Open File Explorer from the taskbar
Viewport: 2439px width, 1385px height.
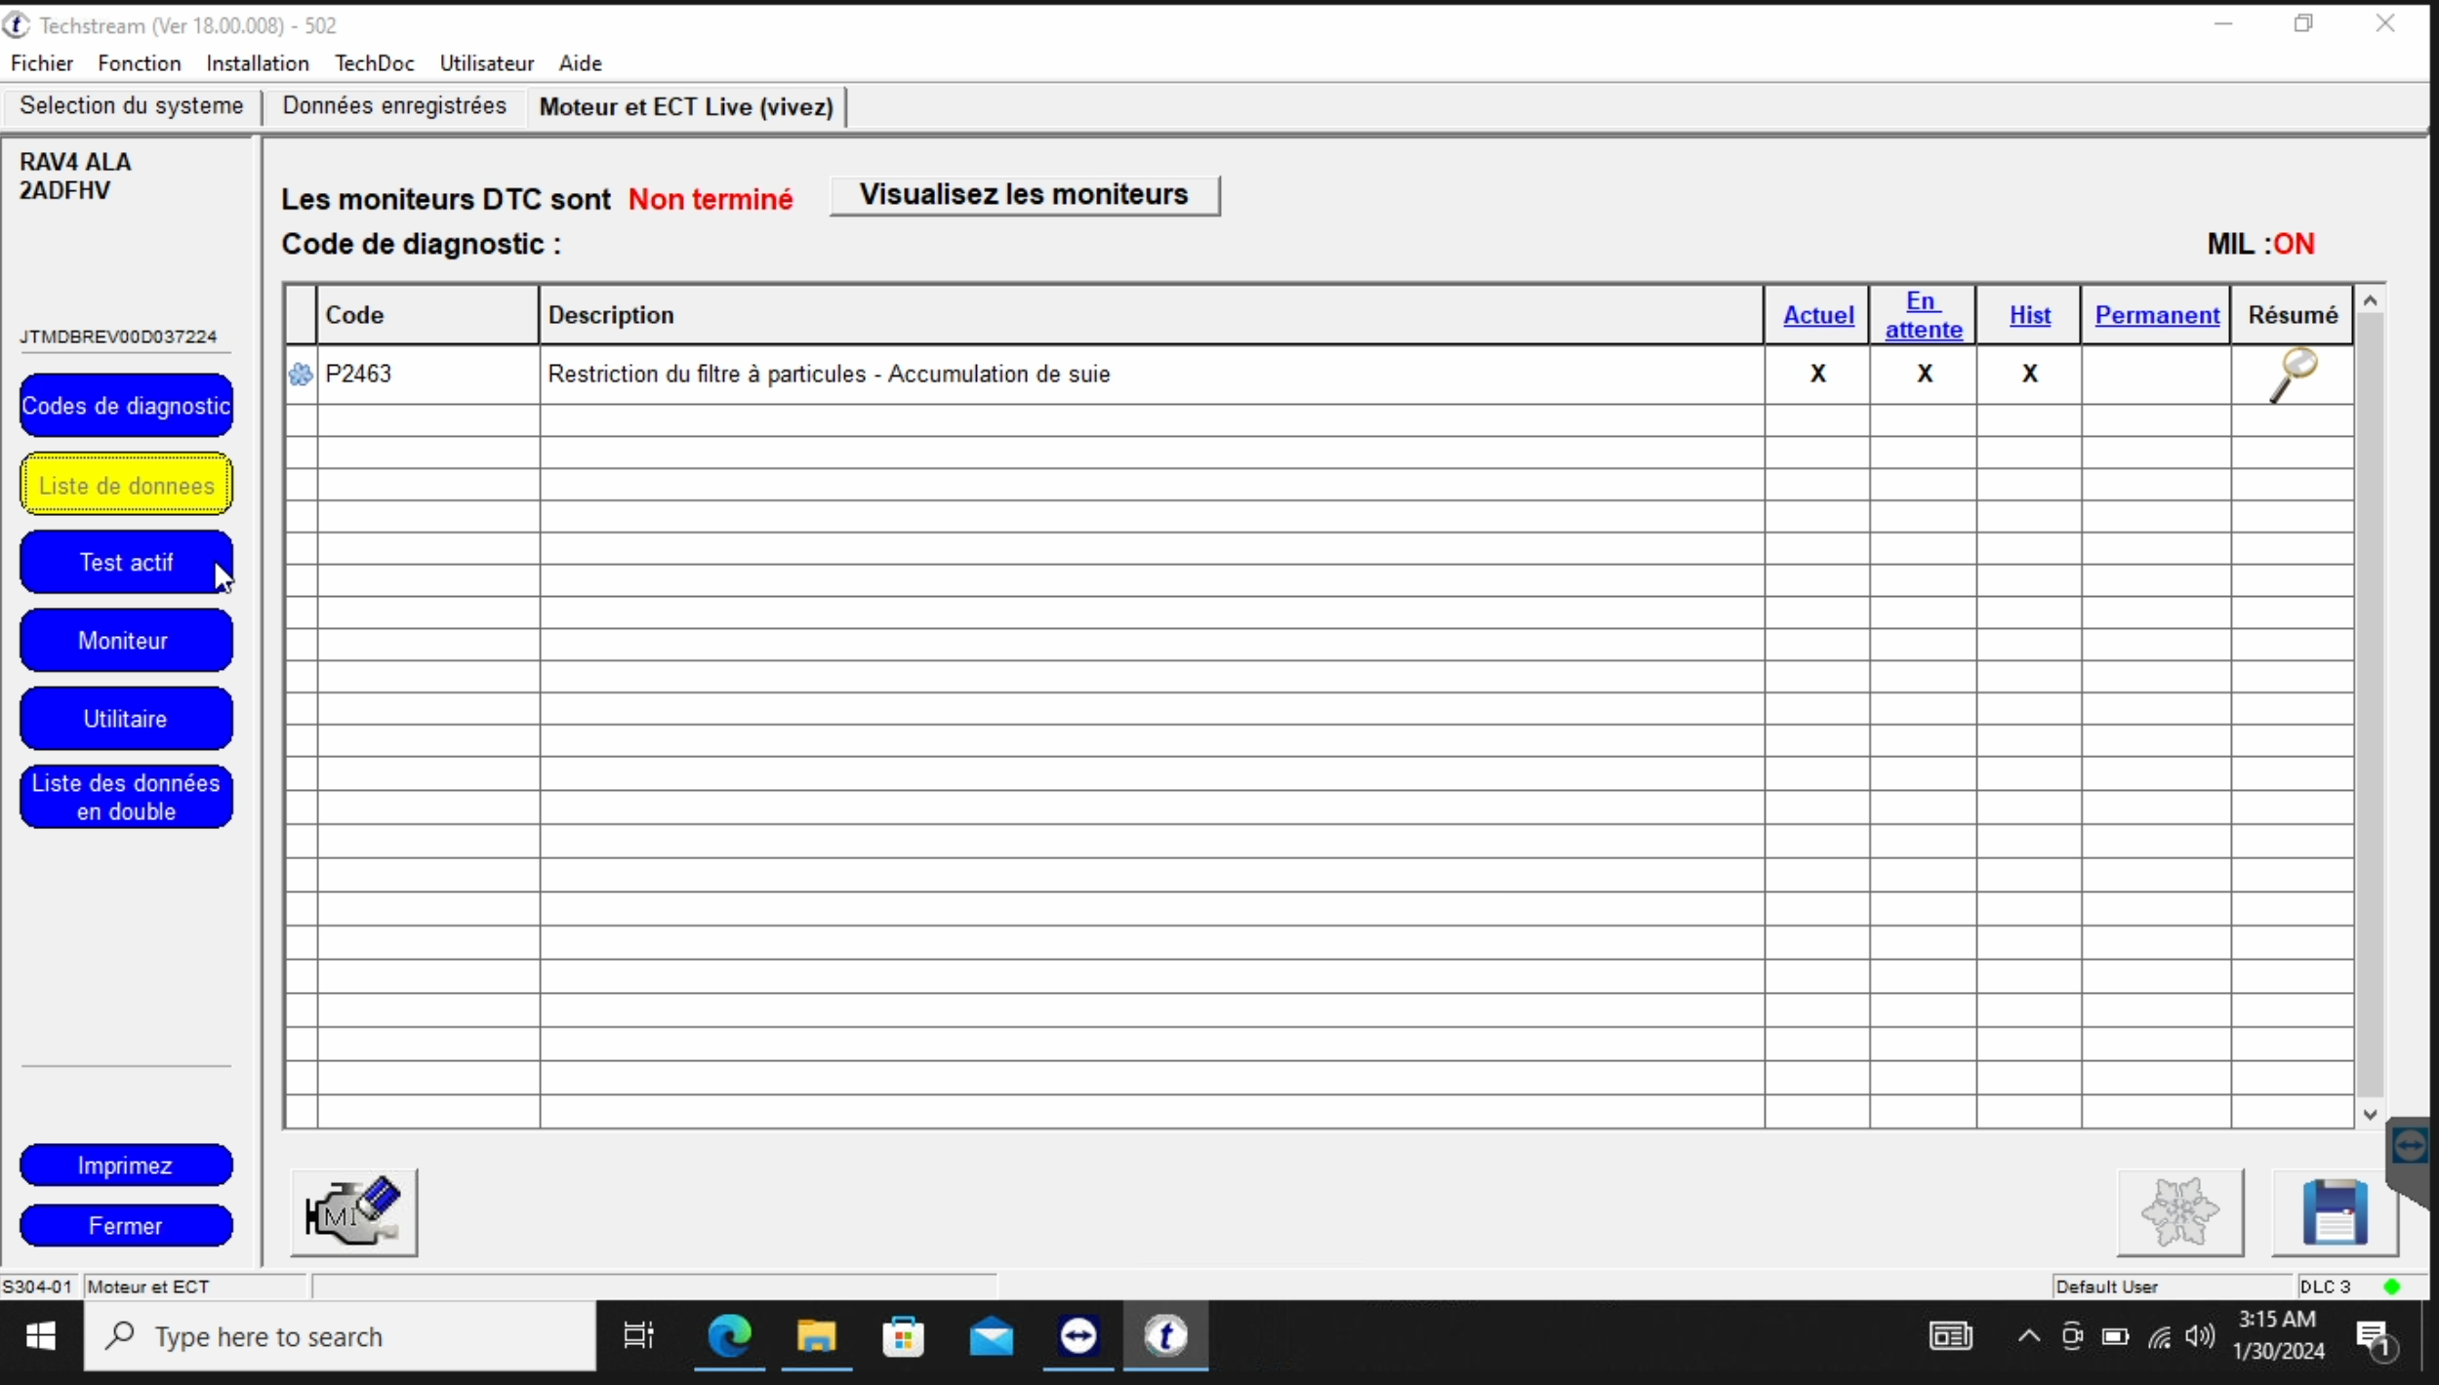coord(816,1336)
